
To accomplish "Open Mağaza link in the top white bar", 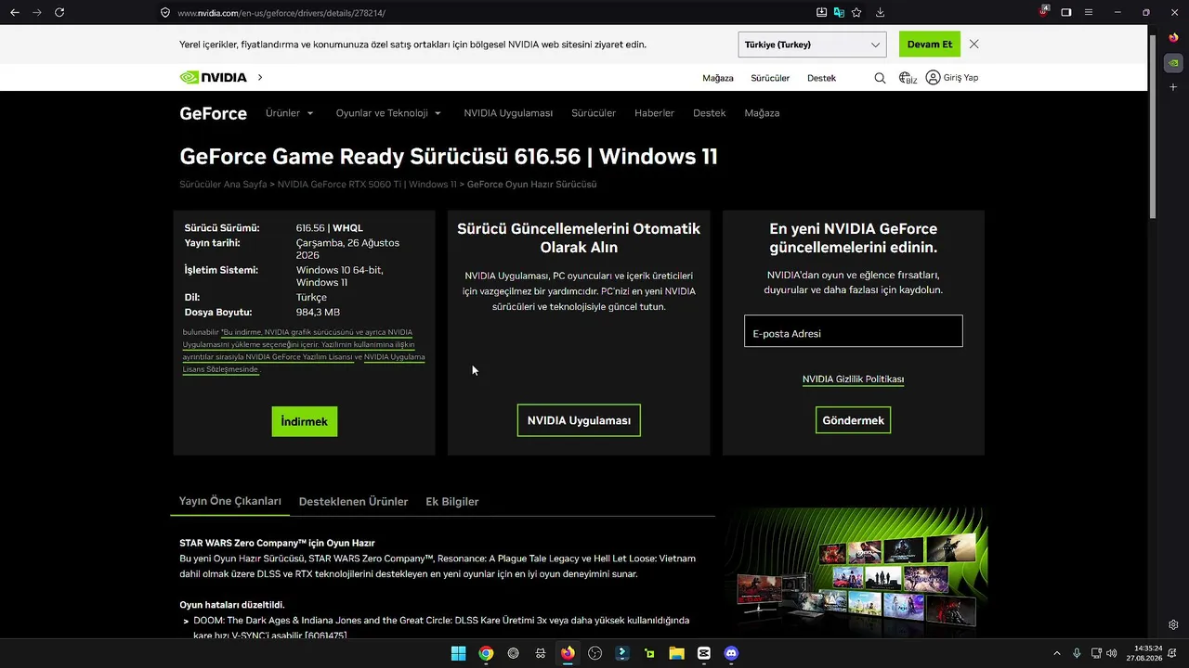I will click(718, 78).
